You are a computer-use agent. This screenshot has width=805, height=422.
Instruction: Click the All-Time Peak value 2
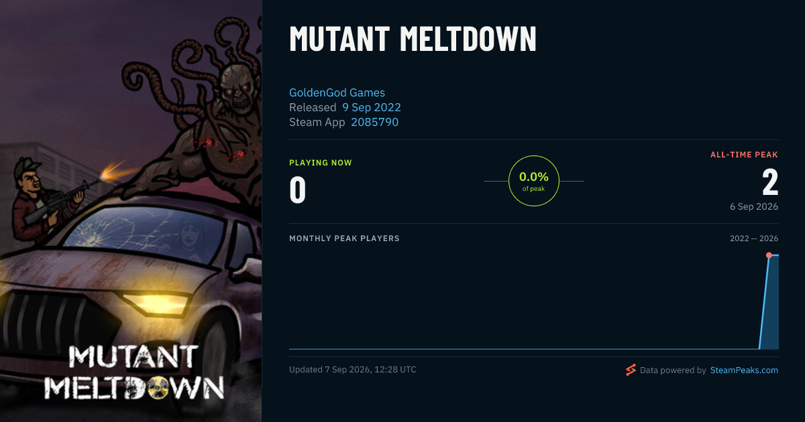click(x=770, y=183)
